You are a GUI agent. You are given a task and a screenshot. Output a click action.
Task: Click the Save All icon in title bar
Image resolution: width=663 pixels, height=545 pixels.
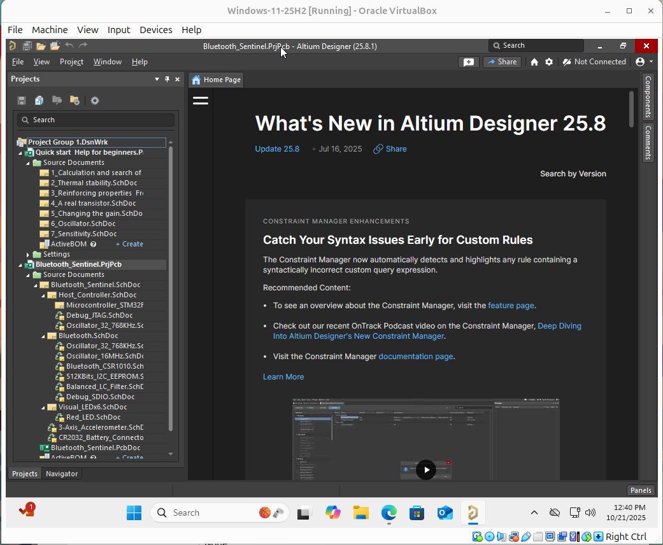tap(27, 46)
